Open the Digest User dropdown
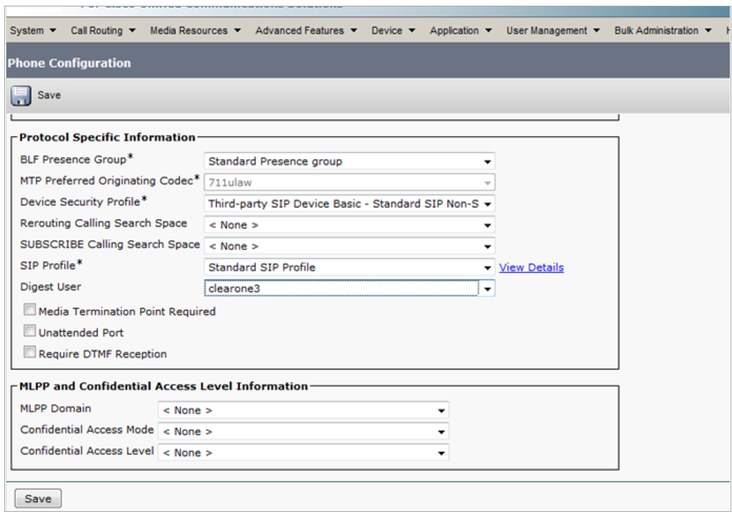 click(349, 288)
